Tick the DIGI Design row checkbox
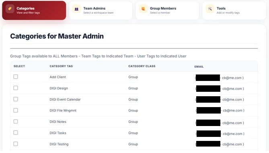269x153 pixels. (16, 88)
